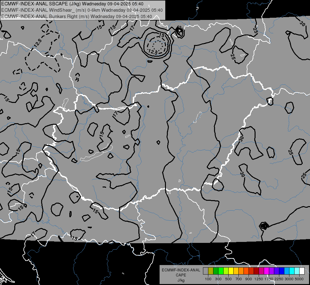Viewport: 310px width, 285px height.
Task: Click the yellow-green legend swatch
Action: pos(226,271)
